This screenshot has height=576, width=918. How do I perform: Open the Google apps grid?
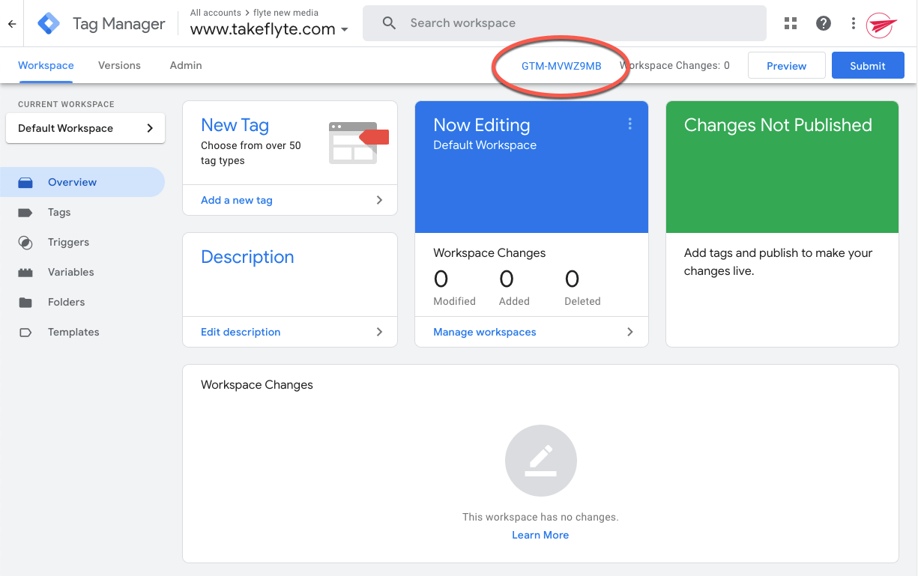(x=790, y=23)
